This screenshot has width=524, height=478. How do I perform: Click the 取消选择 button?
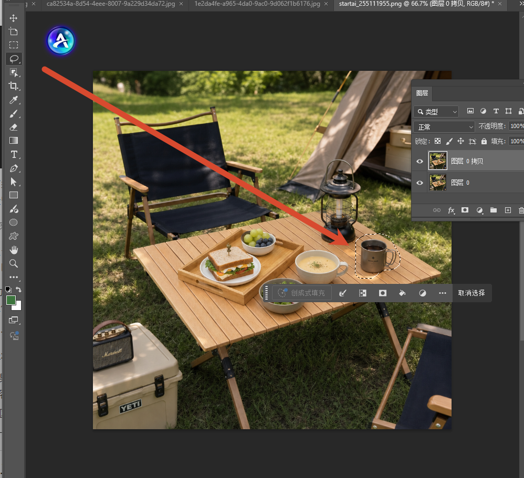(x=471, y=293)
